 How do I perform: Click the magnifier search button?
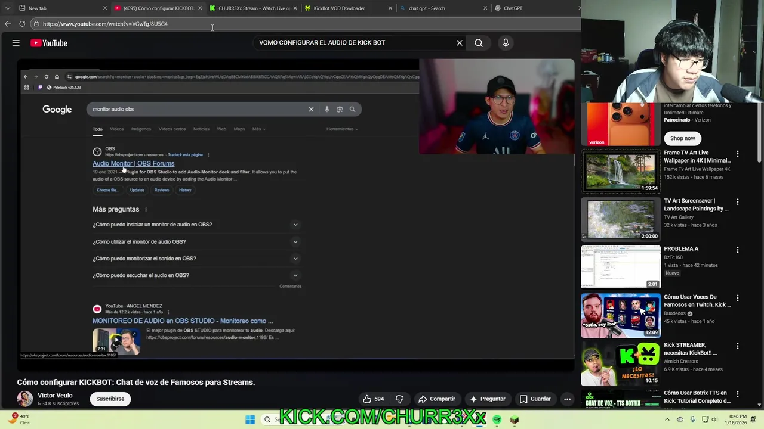[x=479, y=43]
